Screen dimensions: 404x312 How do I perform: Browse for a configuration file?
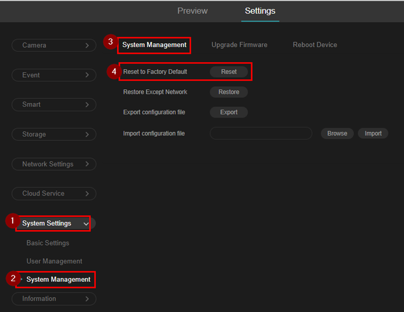337,134
